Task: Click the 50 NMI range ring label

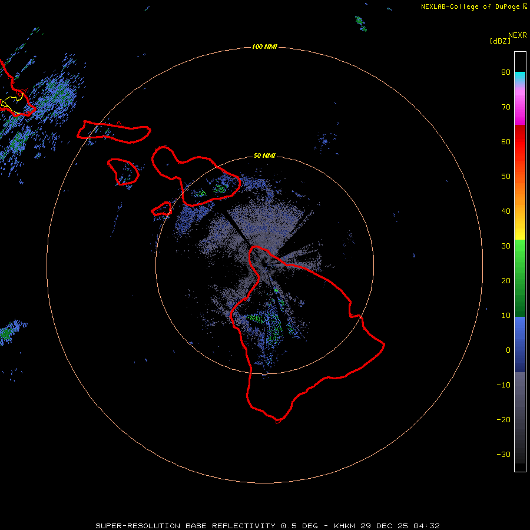Action: 264,156
